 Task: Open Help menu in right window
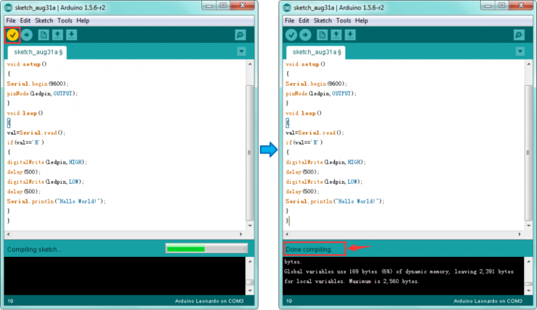click(362, 21)
